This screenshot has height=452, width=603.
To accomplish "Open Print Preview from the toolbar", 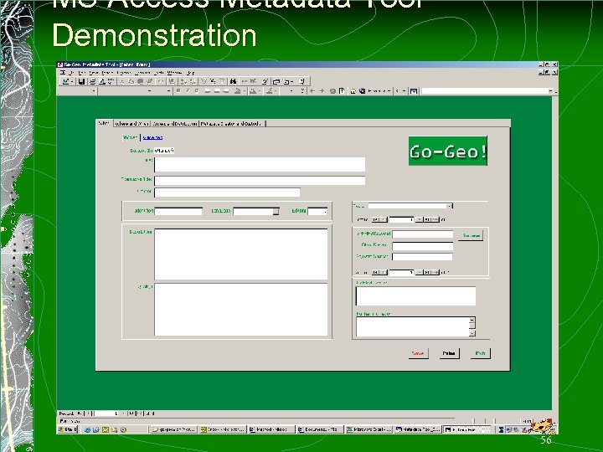I will pos(102,81).
